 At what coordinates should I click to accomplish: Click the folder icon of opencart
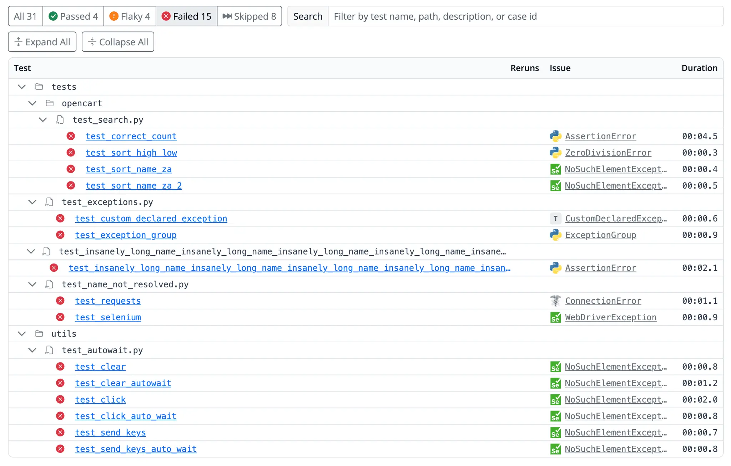pos(50,103)
